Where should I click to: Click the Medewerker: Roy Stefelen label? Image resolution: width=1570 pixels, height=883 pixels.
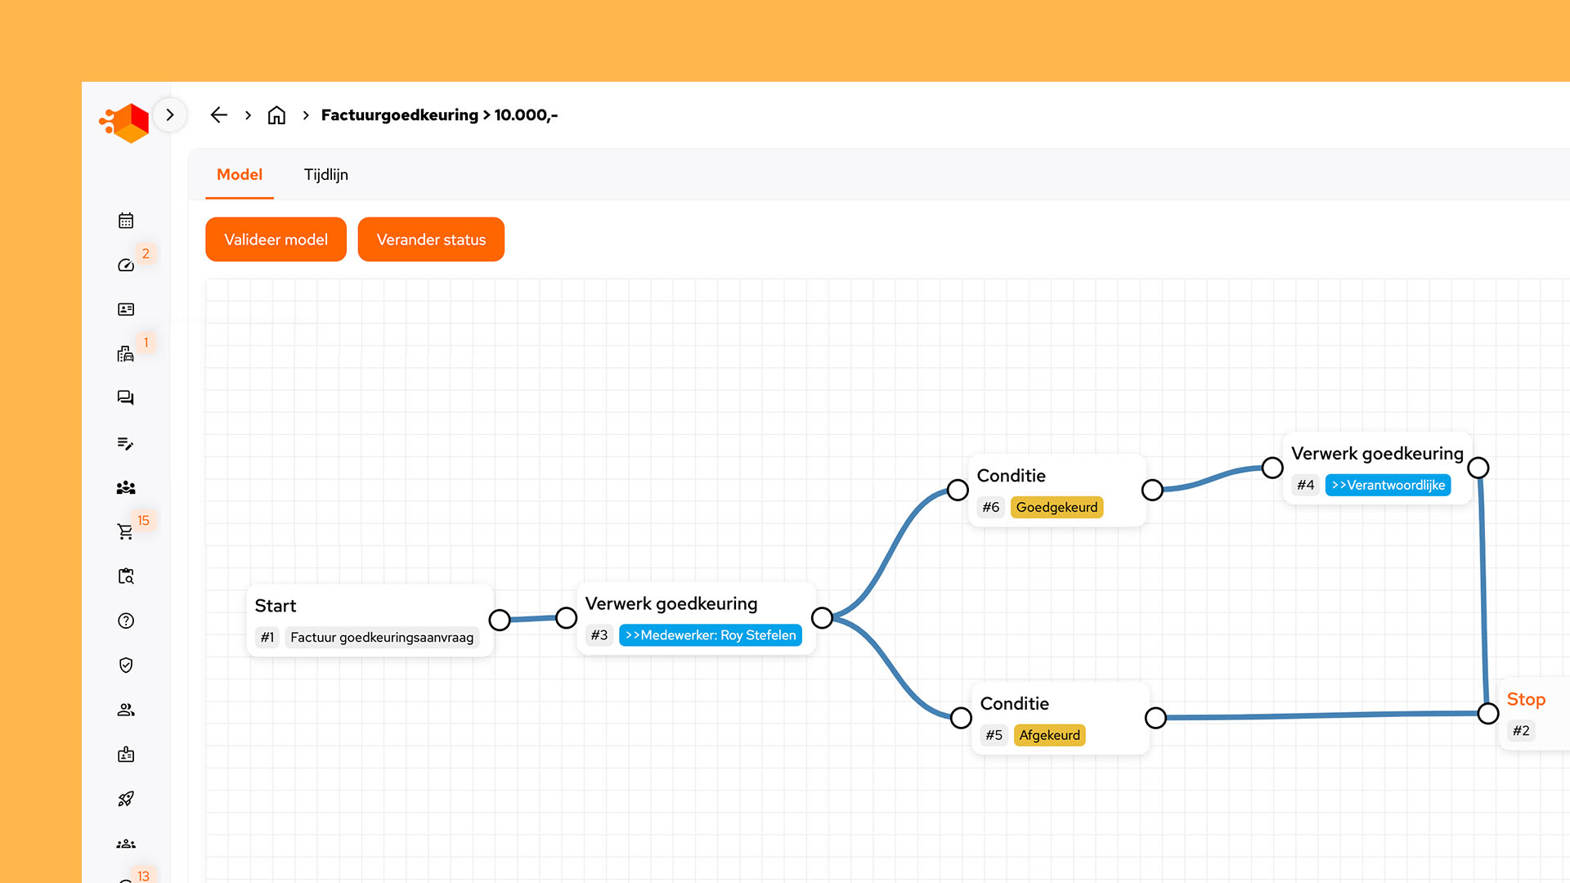click(x=710, y=635)
